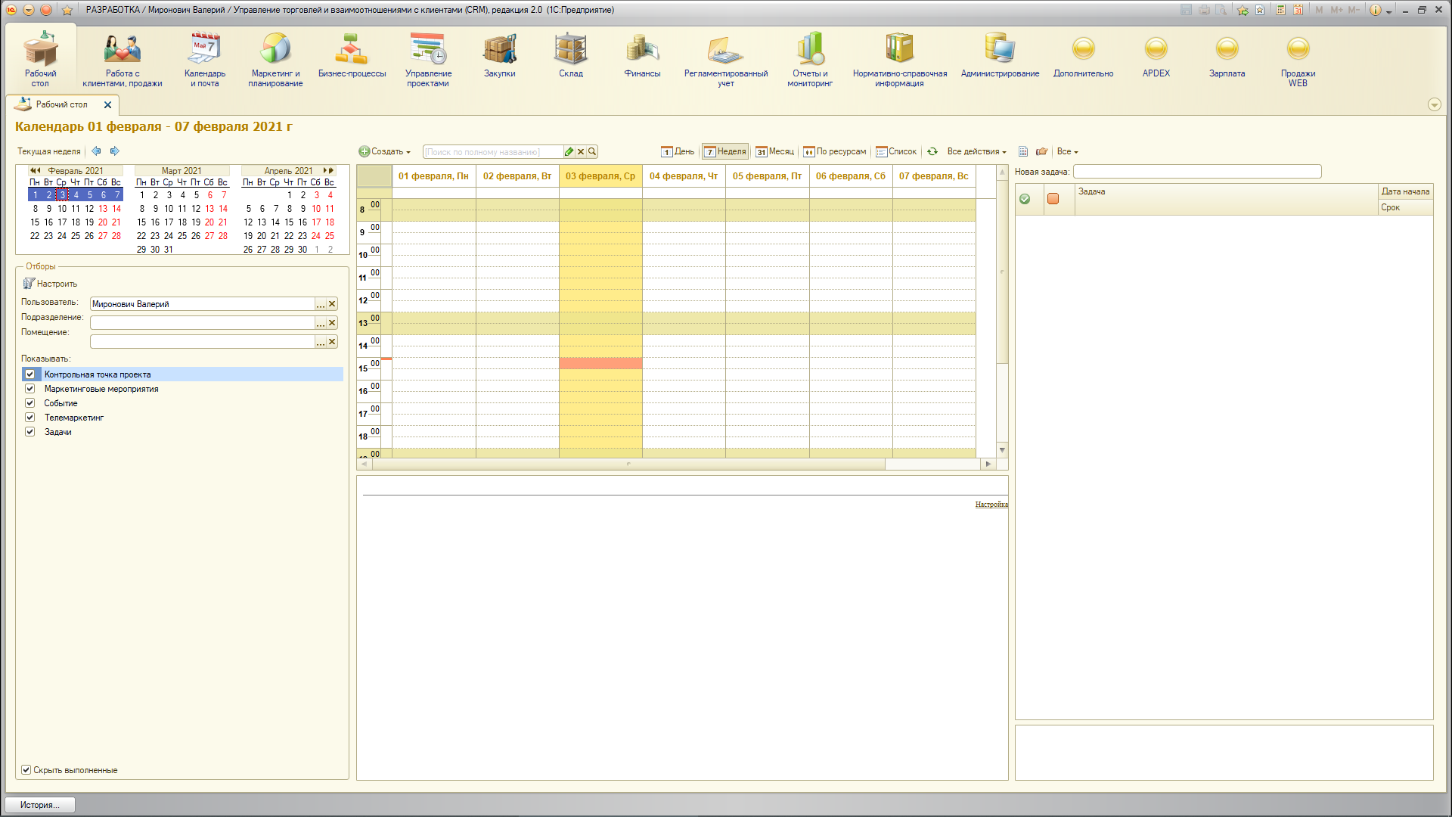Jump back a year in mini calendar

tap(35, 171)
